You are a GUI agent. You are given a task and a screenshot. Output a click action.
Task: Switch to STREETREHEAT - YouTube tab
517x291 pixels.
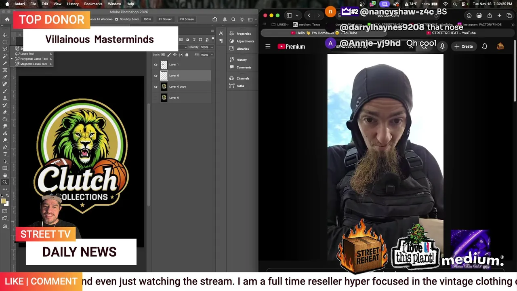pyautogui.click(x=450, y=33)
